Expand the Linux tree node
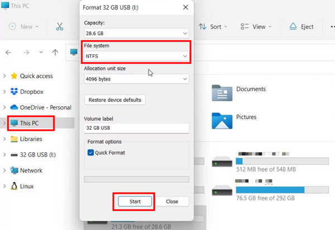 4,186
